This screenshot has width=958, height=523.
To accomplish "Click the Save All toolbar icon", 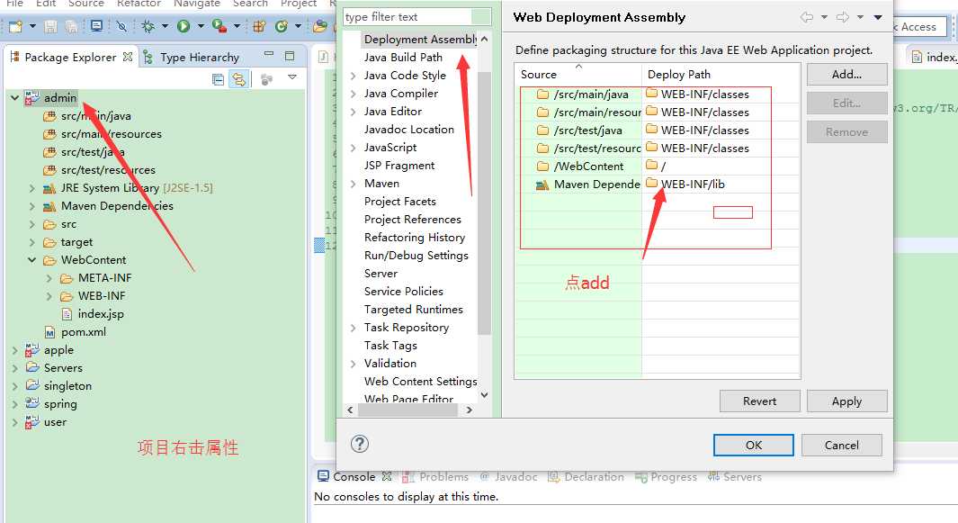I will [71, 26].
